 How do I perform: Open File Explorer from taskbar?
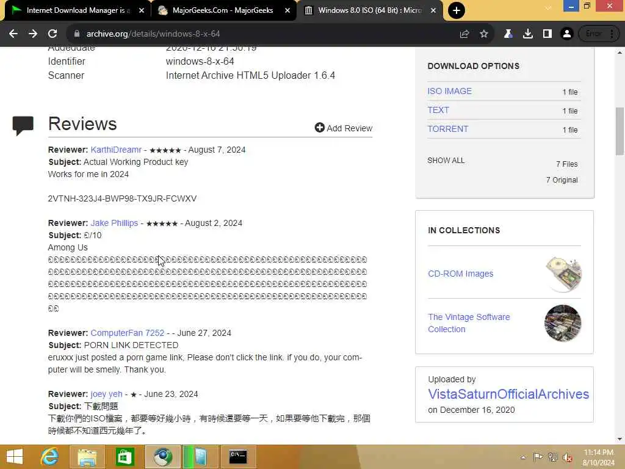(87, 457)
